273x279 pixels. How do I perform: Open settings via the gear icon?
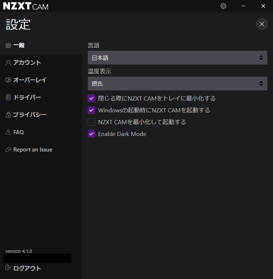point(223,6)
